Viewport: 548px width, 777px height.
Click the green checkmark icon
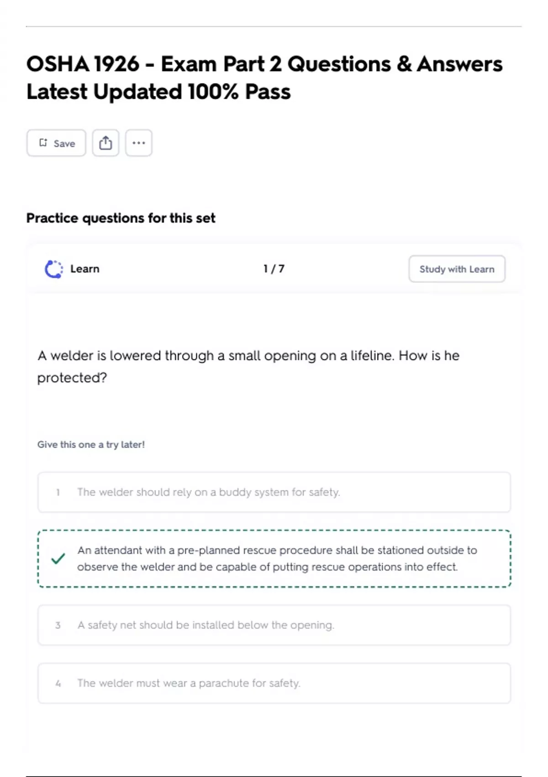(58, 559)
